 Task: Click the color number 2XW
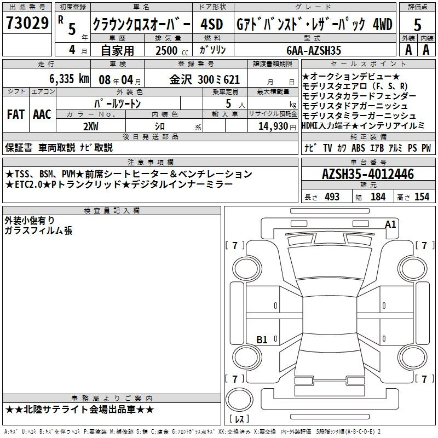[90, 125]
